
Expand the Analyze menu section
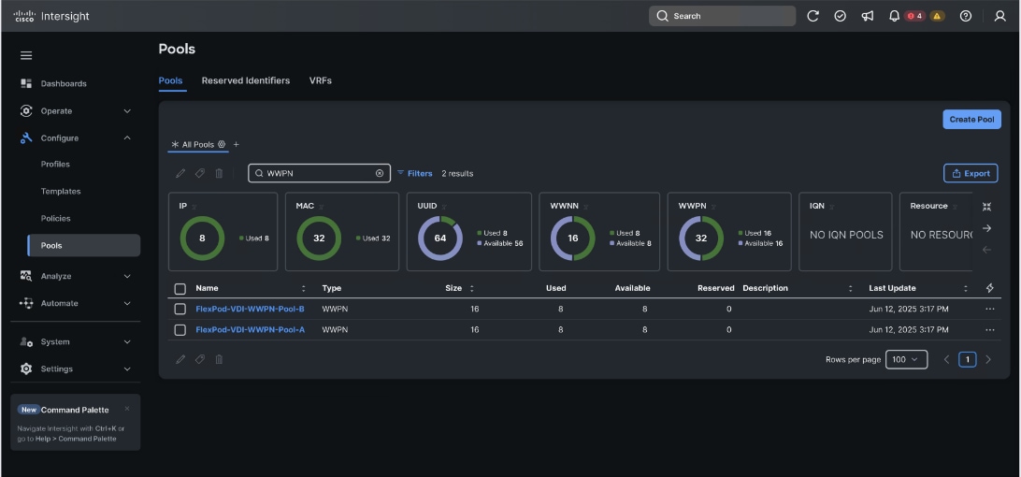click(127, 276)
